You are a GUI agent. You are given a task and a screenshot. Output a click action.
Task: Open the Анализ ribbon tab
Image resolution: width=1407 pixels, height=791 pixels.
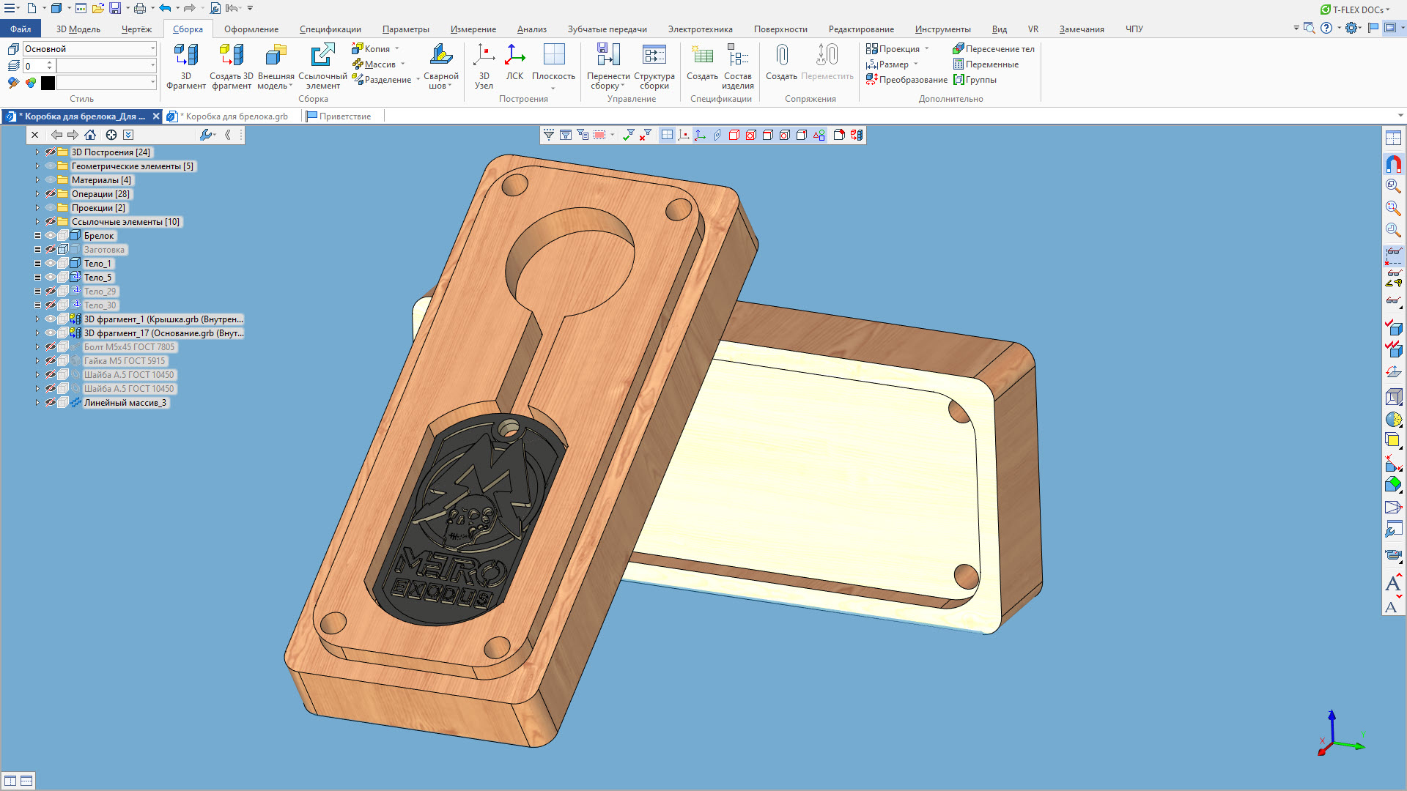532,29
